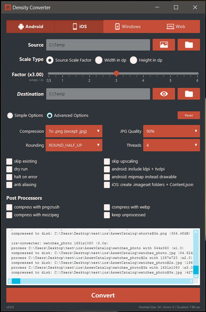Screen dimensions: 206x312
Task: Select the Width in dp radio button
Action: [99, 60]
